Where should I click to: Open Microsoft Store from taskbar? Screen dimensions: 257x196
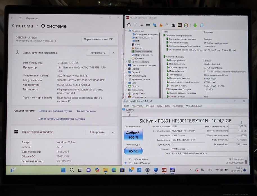pos(122,170)
